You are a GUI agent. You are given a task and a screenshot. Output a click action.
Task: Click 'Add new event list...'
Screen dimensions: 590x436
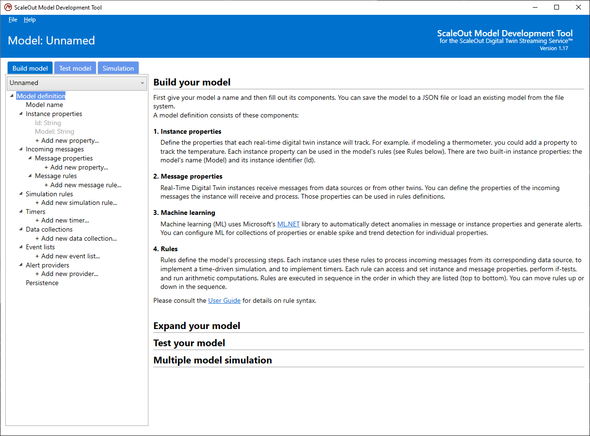coord(68,256)
